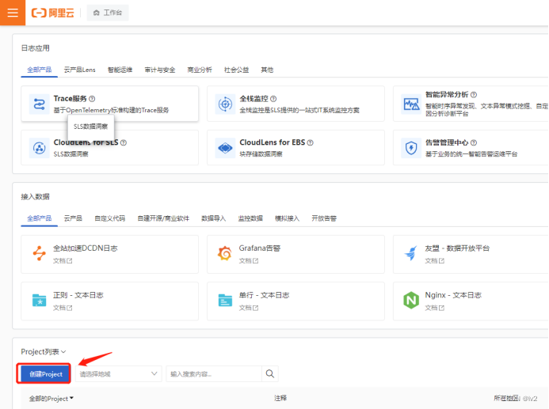Viewport: 549px width, 409px height.
Task: Open the 全站加速DCDN日志 title
Action: 86,248
